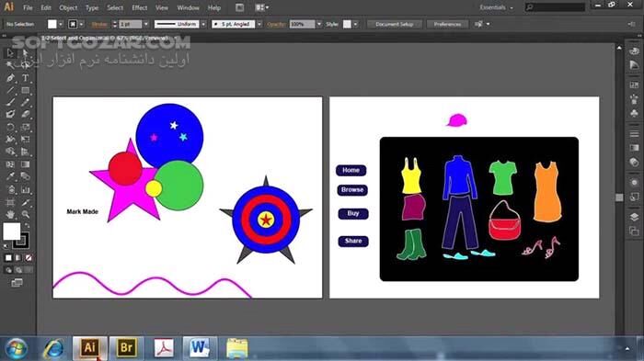This screenshot has width=644, height=361.
Task: Select the Type tool
Action: [26, 77]
